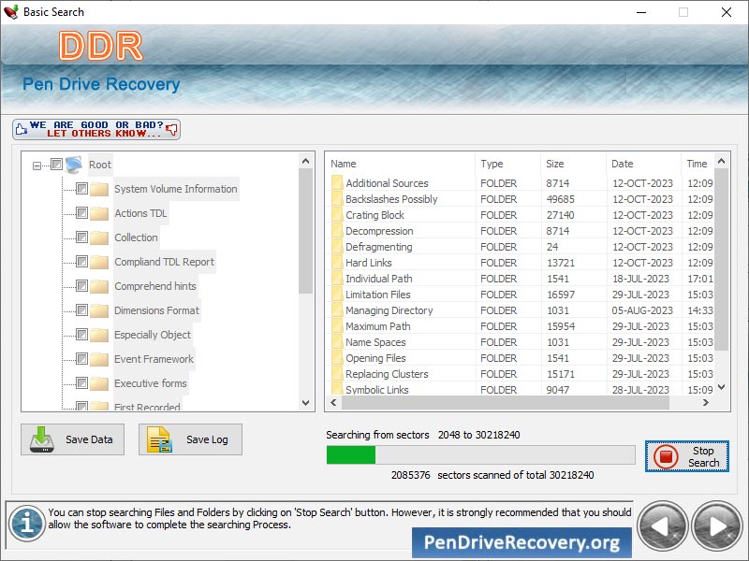Select the Comprehend hints tree item

154,286
